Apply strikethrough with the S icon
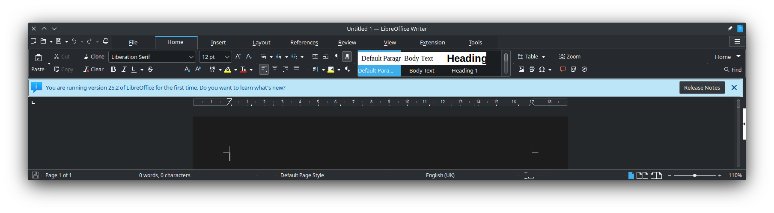Image resolution: width=774 pixels, height=213 pixels. coord(150,70)
